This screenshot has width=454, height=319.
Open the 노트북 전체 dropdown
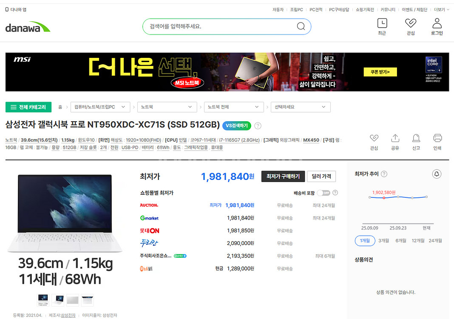pos(233,107)
